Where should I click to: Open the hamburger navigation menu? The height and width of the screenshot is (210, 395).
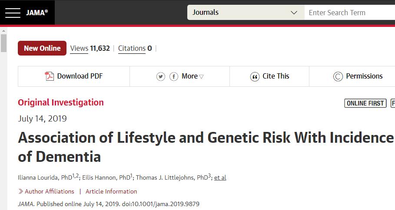point(13,13)
